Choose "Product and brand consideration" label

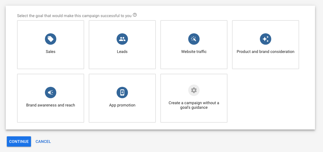pyautogui.click(x=266, y=52)
